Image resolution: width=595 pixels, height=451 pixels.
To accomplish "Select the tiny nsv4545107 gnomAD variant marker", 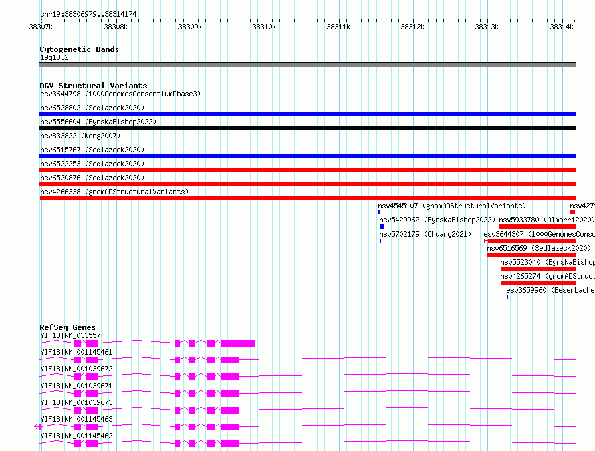I will [379, 212].
